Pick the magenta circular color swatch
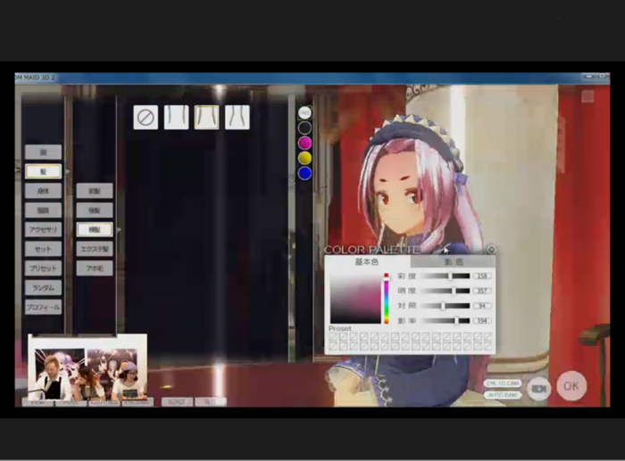625x461 pixels. [x=305, y=143]
